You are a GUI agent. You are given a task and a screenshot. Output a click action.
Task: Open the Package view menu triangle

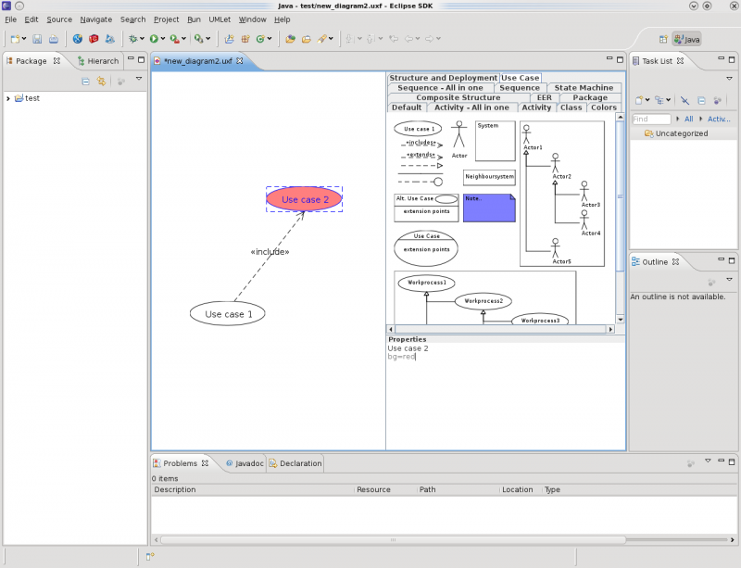point(139,79)
